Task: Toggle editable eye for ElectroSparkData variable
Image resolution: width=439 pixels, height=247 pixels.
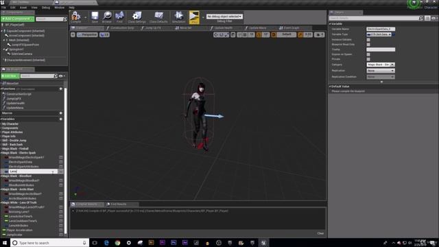Action: click(x=61, y=162)
